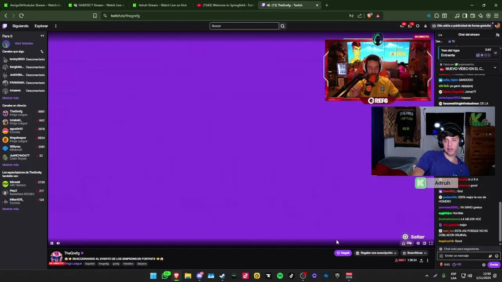Viewport: 502px width, 282px height.
Task: Open browser extensions puzzle icon
Action: [x=437, y=16]
